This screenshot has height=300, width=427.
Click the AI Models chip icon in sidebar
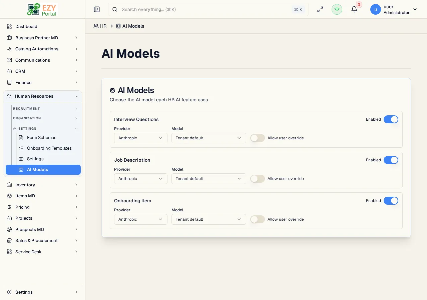21,170
